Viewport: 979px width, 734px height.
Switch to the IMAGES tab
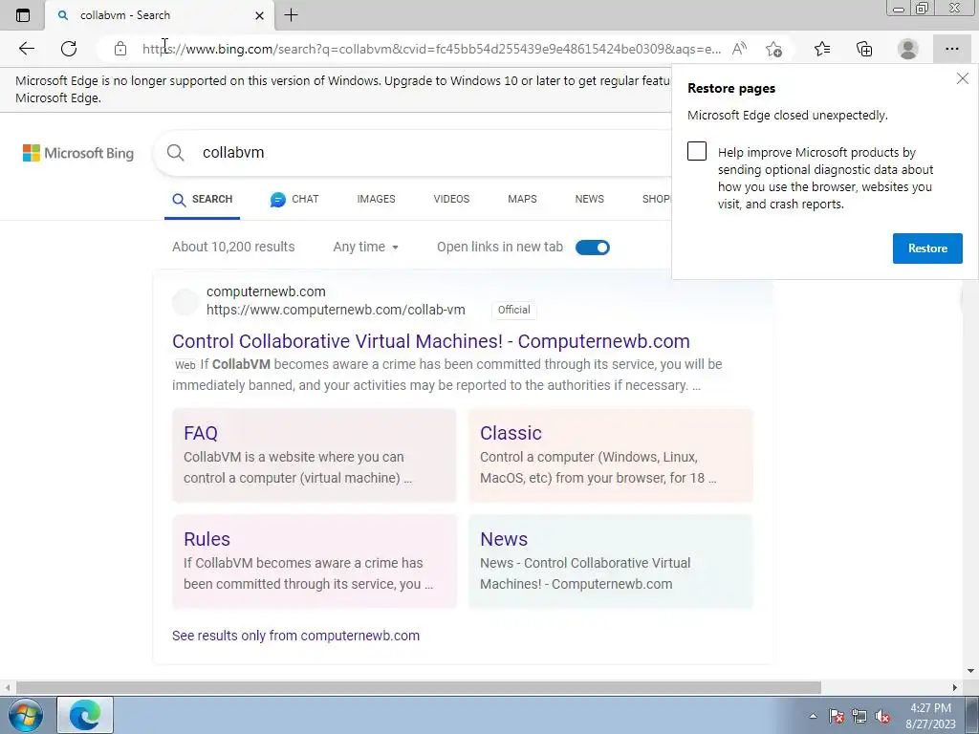[376, 199]
